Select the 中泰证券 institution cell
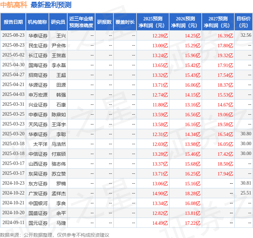253x238 pixels. [38, 115]
